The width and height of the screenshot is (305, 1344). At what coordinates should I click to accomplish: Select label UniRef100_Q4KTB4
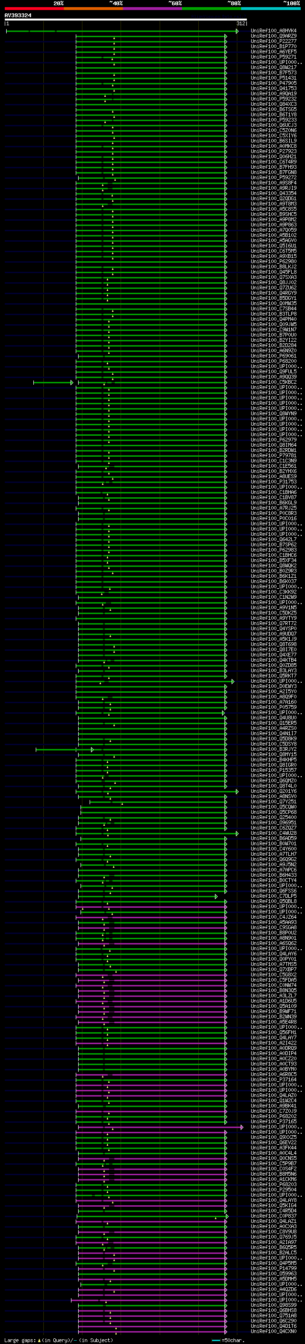click(274, 659)
